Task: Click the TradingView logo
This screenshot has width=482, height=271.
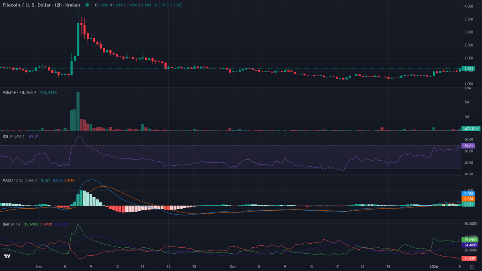Action: click(x=7, y=256)
